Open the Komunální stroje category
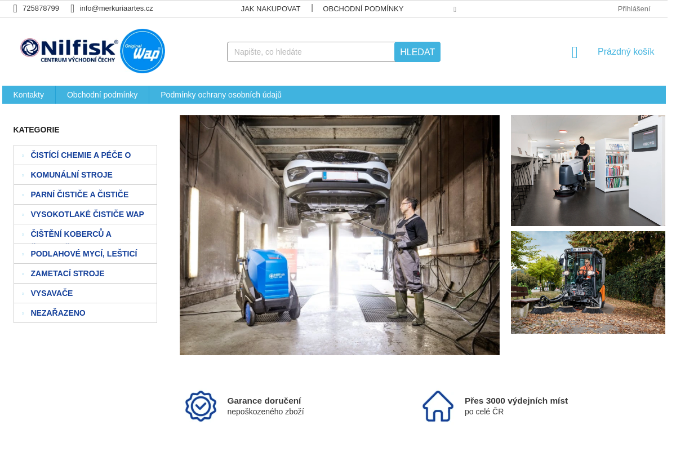This screenshot has width=676, height=451. (x=72, y=175)
